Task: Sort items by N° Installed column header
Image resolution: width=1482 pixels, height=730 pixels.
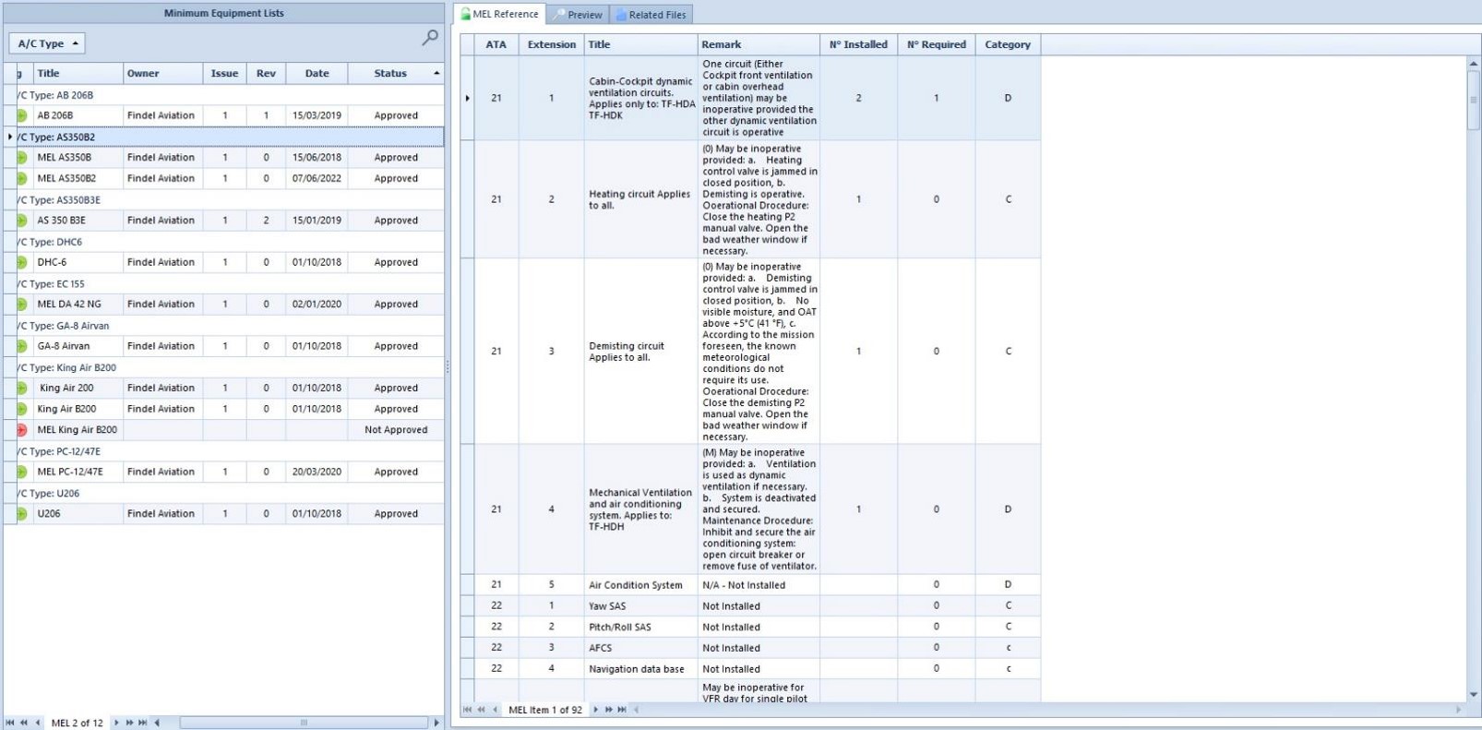Action: pos(858,44)
